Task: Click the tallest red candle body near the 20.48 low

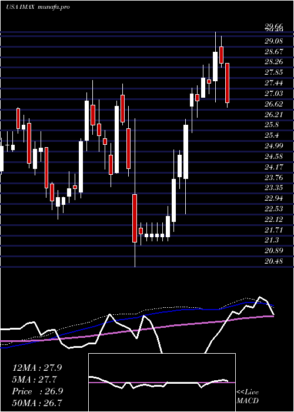Action: pos(135,218)
